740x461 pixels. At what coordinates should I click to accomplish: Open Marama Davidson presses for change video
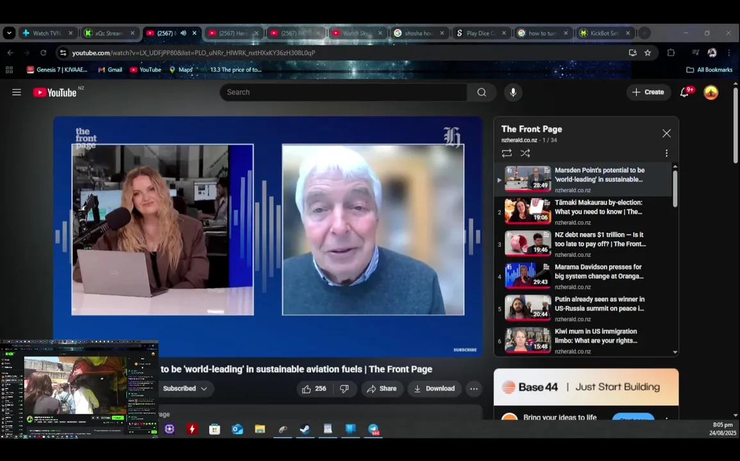[x=584, y=276]
